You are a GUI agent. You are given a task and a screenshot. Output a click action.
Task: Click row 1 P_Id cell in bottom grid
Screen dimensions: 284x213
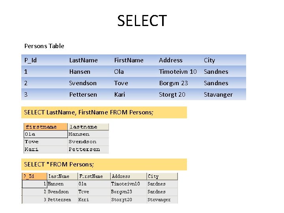pos(34,184)
